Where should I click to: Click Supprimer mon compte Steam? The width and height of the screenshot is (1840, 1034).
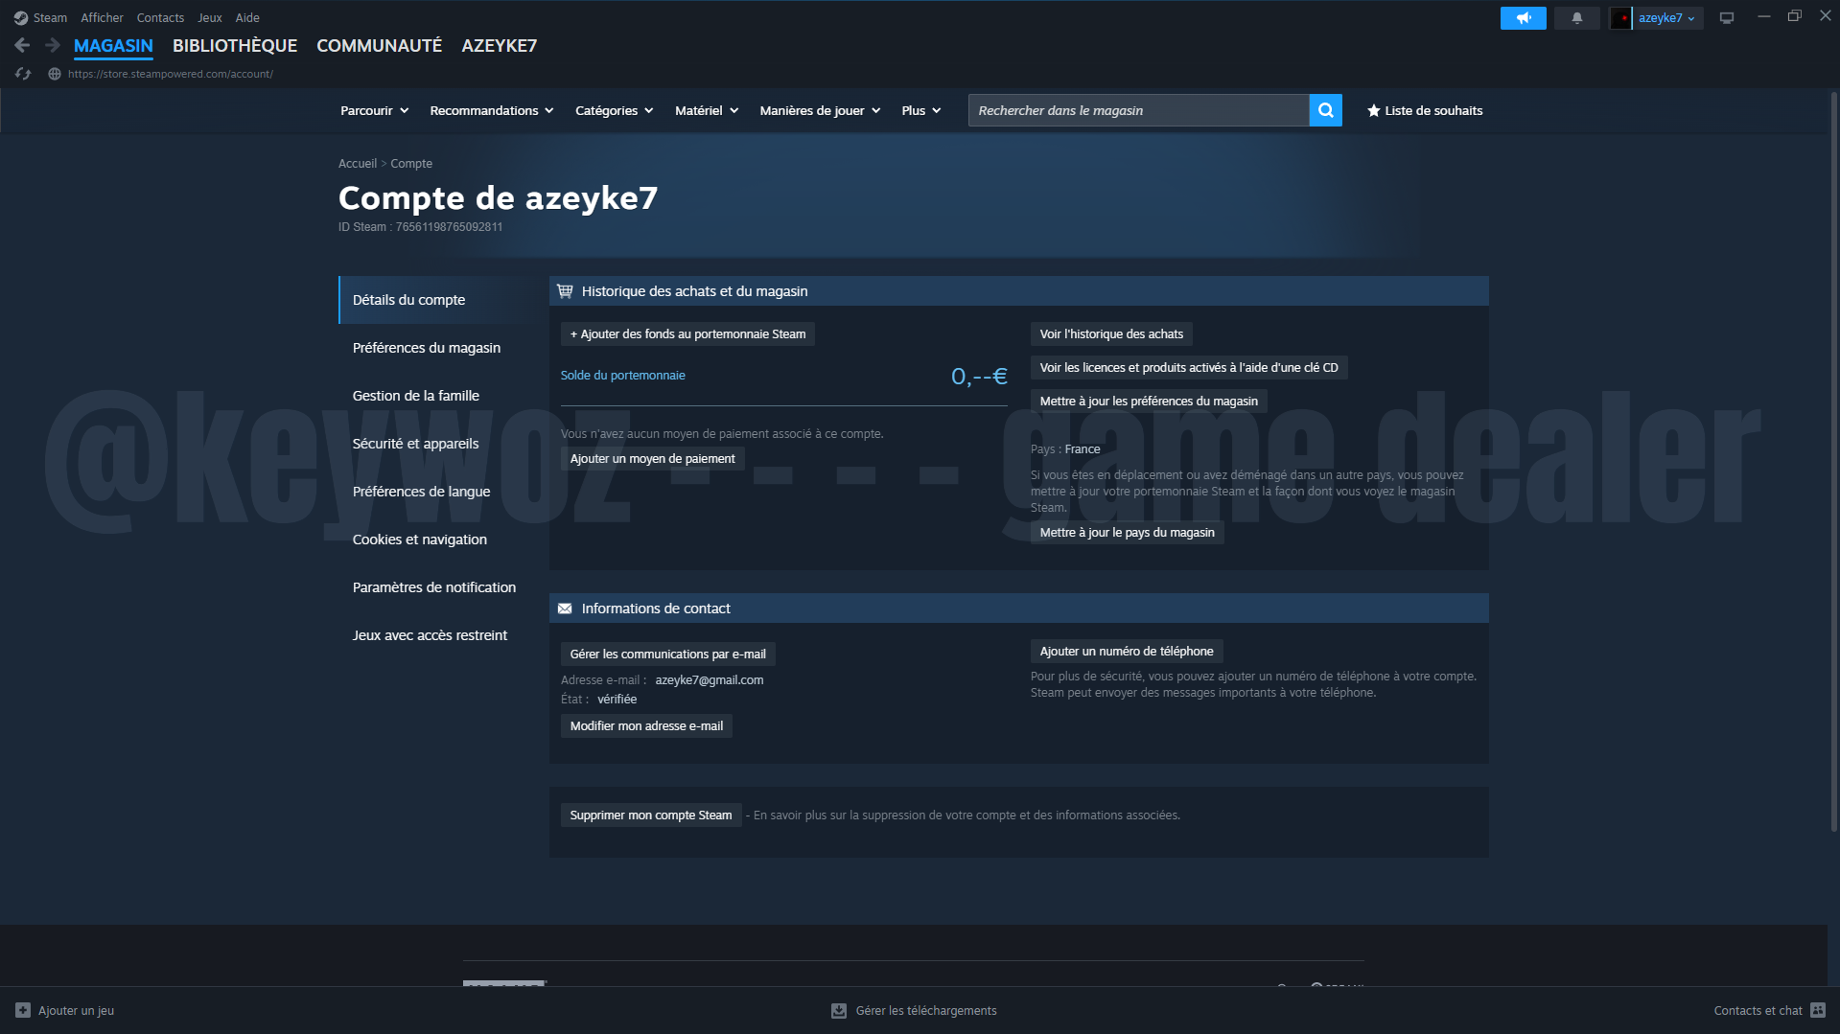650,816
